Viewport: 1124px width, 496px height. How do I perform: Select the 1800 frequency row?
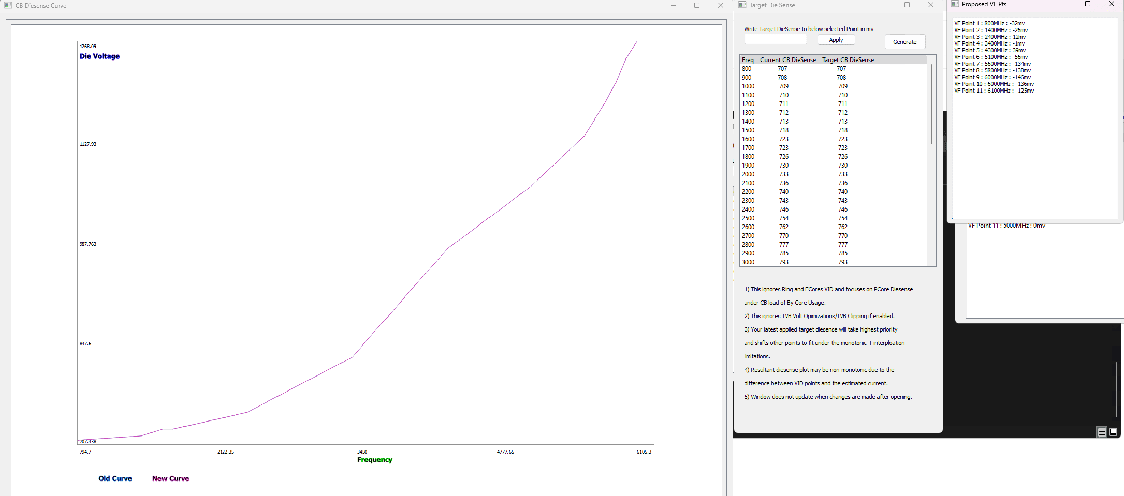point(834,157)
